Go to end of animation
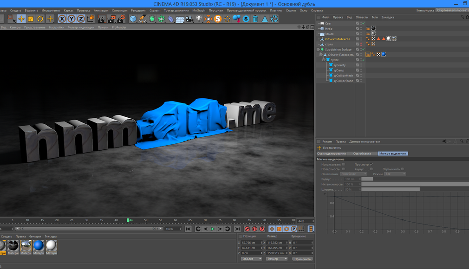 point(237,229)
